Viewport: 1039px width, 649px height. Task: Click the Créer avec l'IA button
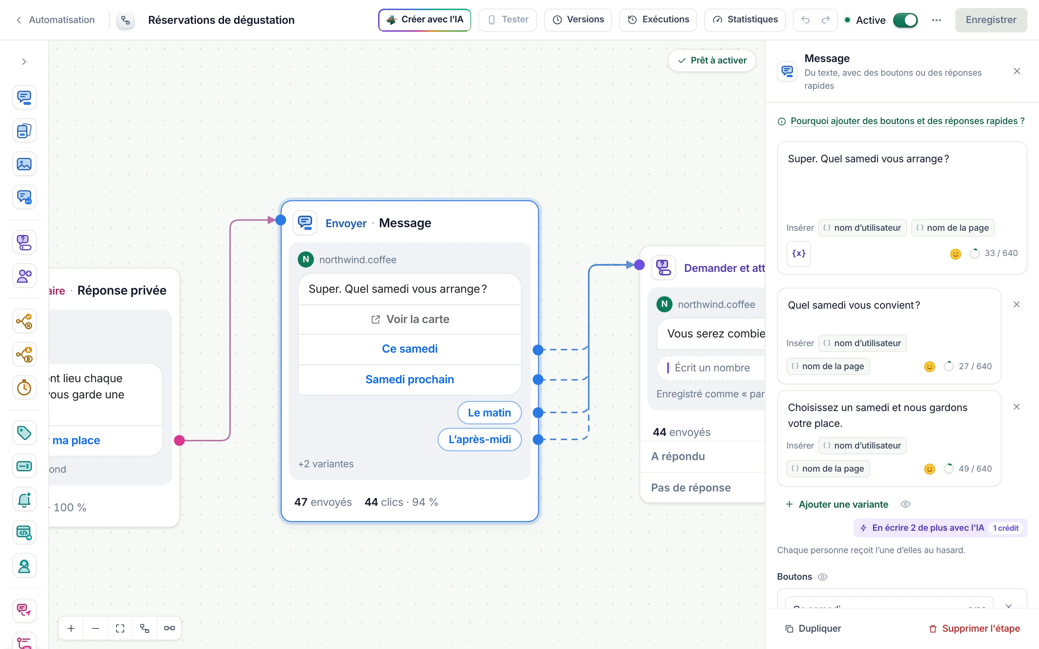point(425,20)
